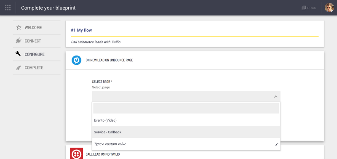This screenshot has width=337, height=159.
Task: Go to the CONNECT step
Action: point(37,41)
